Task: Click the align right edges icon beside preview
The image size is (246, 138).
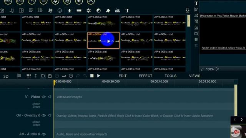Action: coord(196,15)
